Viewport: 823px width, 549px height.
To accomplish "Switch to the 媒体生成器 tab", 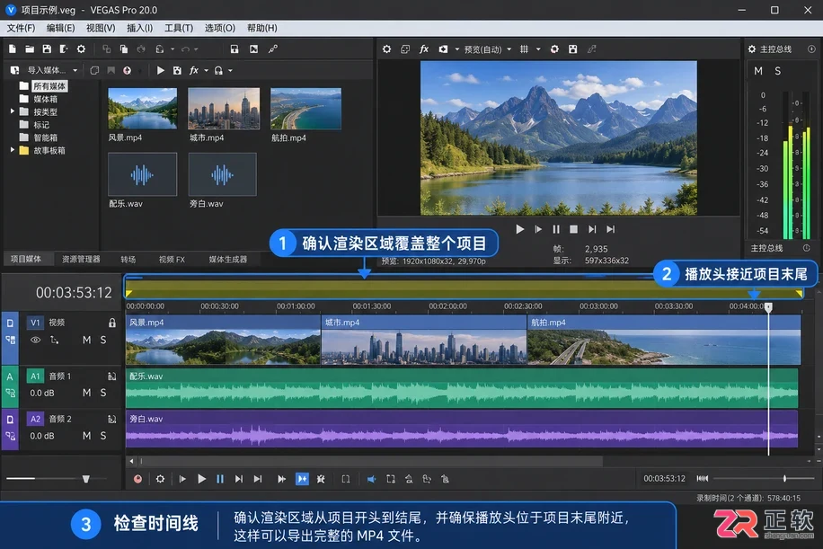I will click(x=228, y=259).
